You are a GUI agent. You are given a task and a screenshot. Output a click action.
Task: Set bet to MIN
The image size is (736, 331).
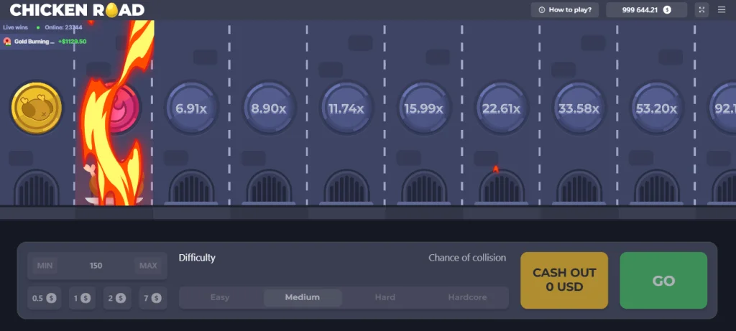coord(45,266)
